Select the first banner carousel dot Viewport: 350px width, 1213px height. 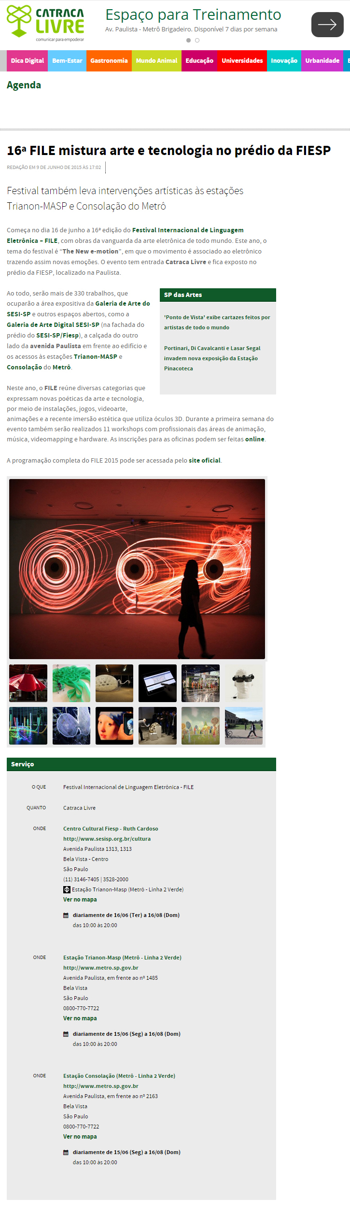pyautogui.click(x=188, y=41)
